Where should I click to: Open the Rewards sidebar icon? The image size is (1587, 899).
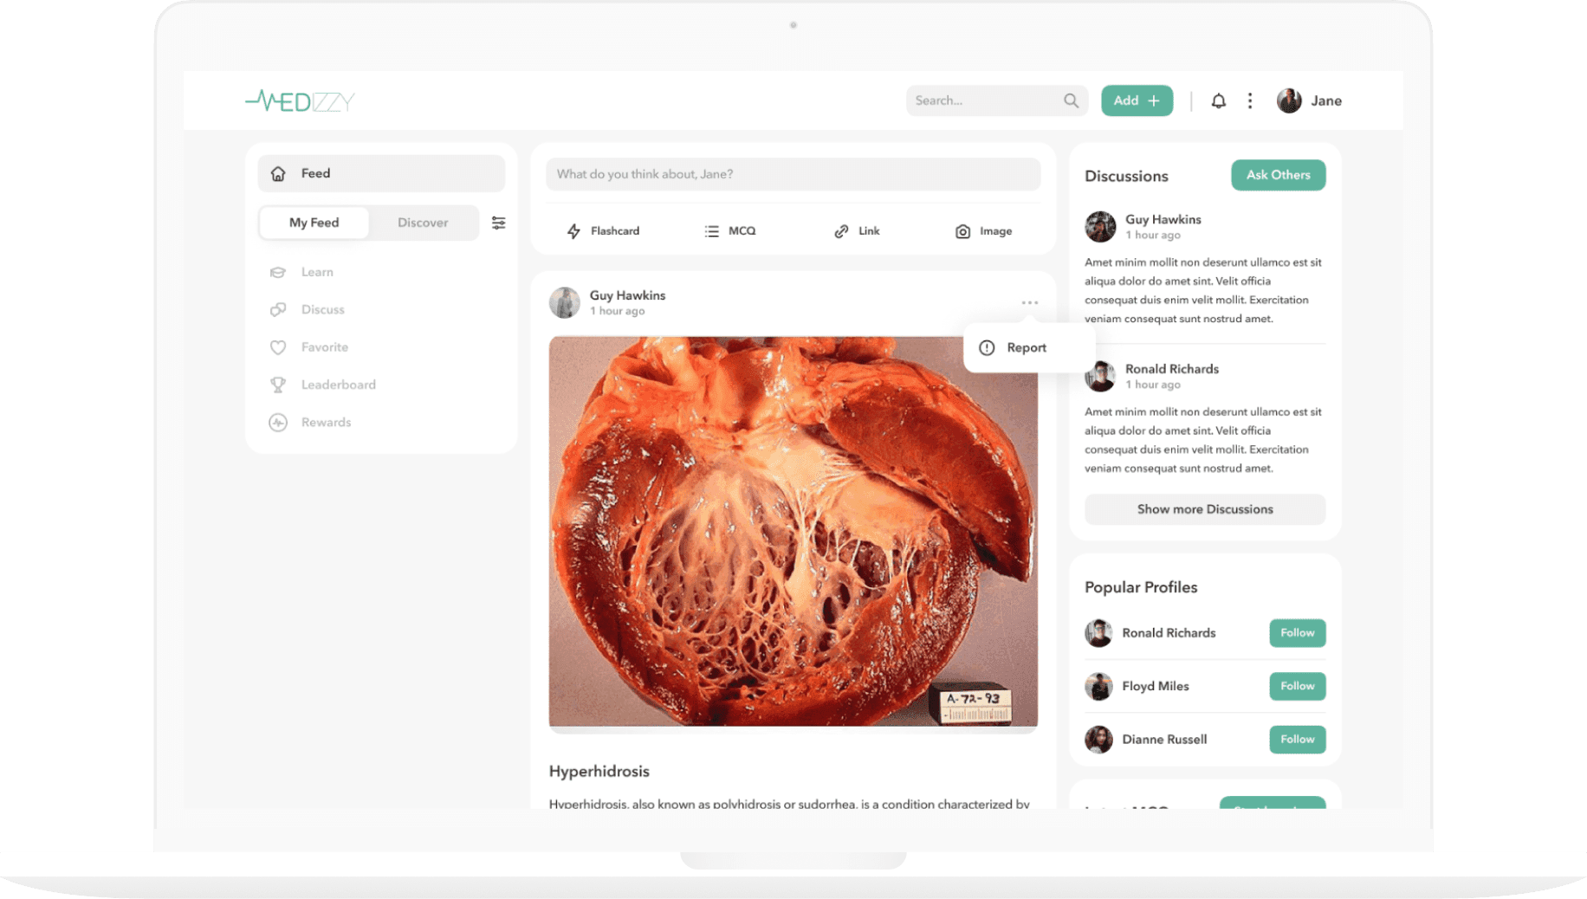tap(277, 423)
